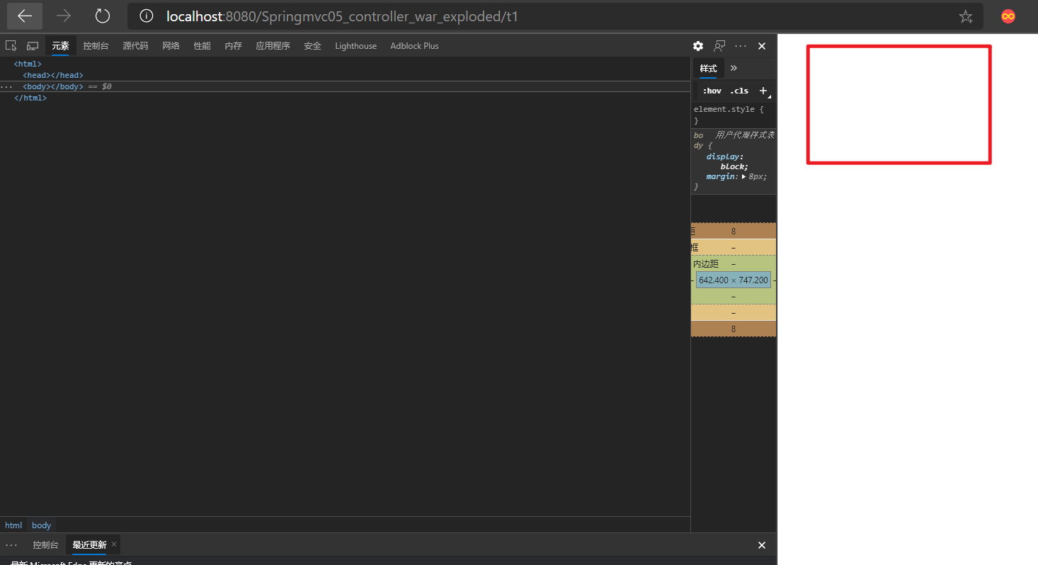Open the Adblock Plus tab

pos(414,45)
